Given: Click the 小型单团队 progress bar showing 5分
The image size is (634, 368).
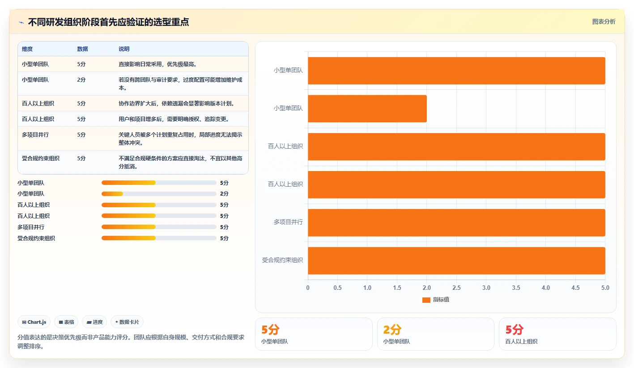Looking at the screenshot, I should coord(159,183).
